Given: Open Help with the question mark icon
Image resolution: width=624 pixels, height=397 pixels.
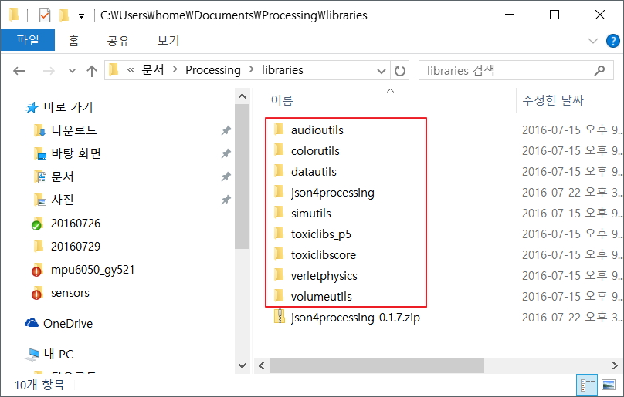Looking at the screenshot, I should pos(613,41).
